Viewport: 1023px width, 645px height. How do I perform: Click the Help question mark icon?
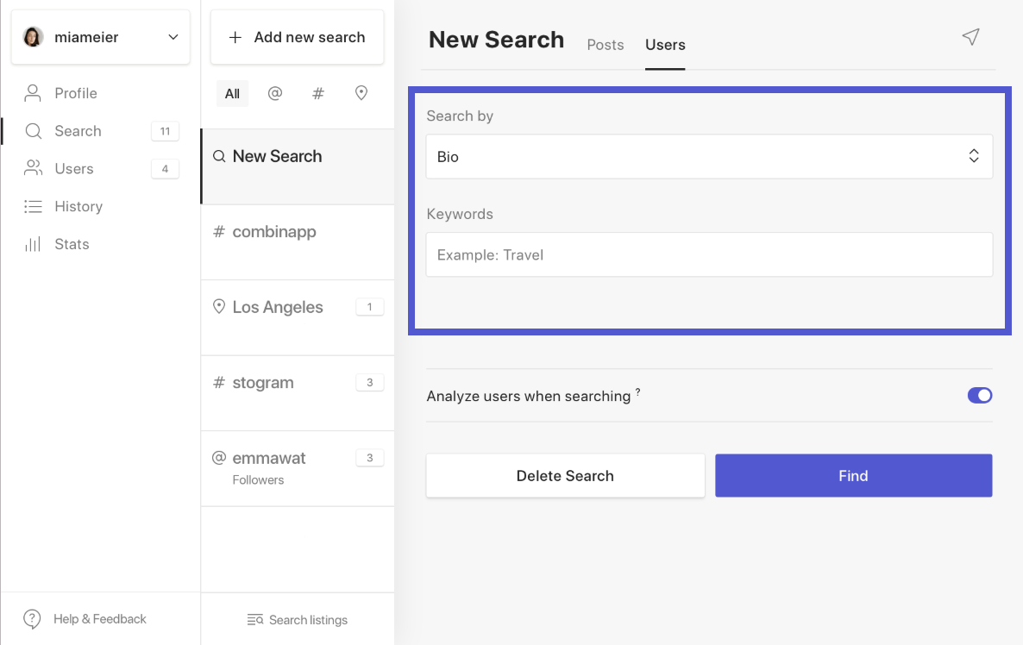click(x=32, y=619)
